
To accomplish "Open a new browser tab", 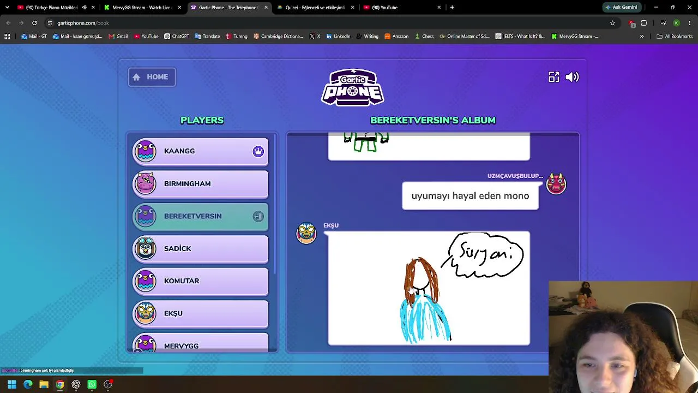I will point(452,8).
